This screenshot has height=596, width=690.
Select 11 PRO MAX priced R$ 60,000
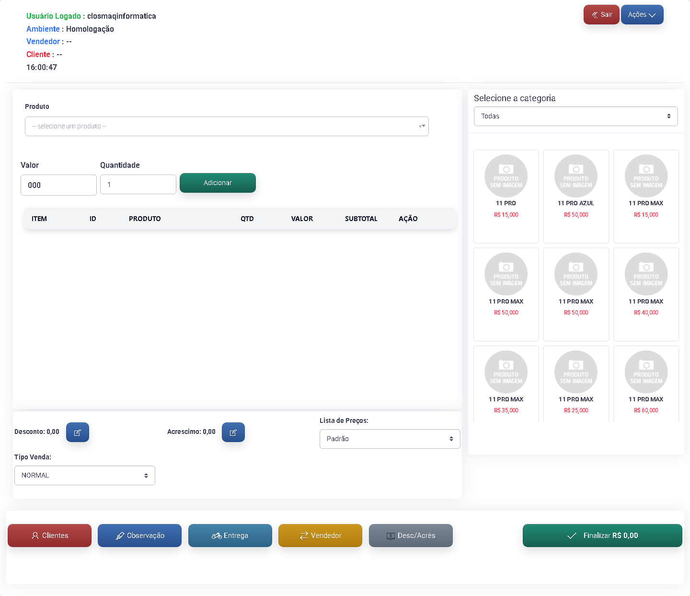click(645, 384)
